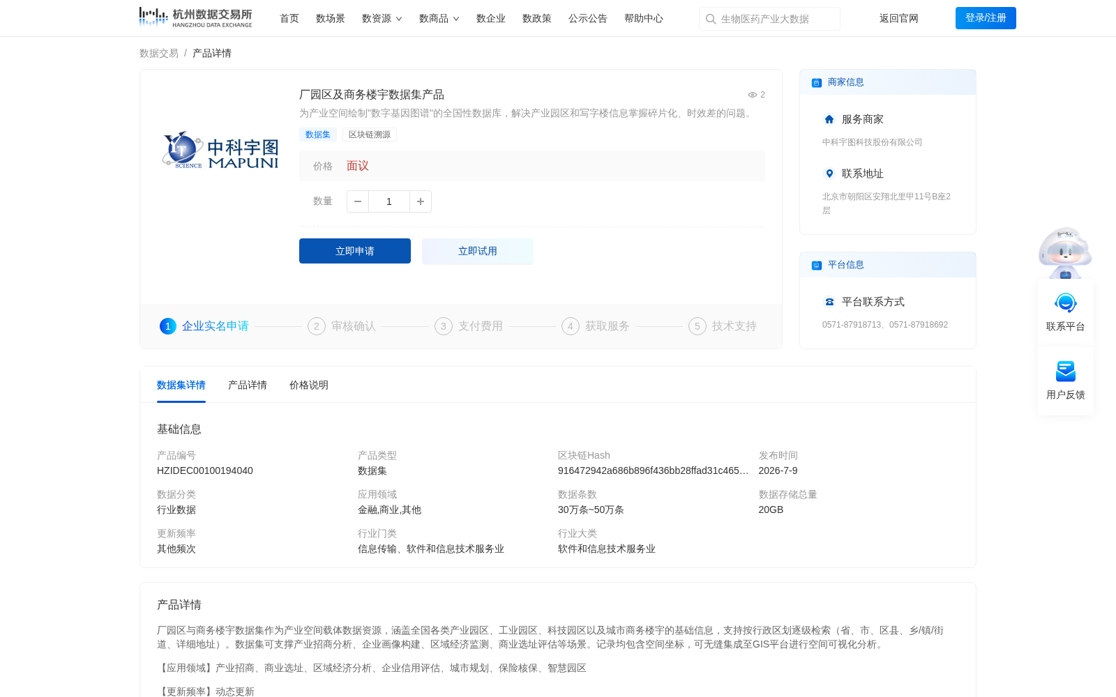Open the 联系平台 headset chat icon

click(1066, 303)
